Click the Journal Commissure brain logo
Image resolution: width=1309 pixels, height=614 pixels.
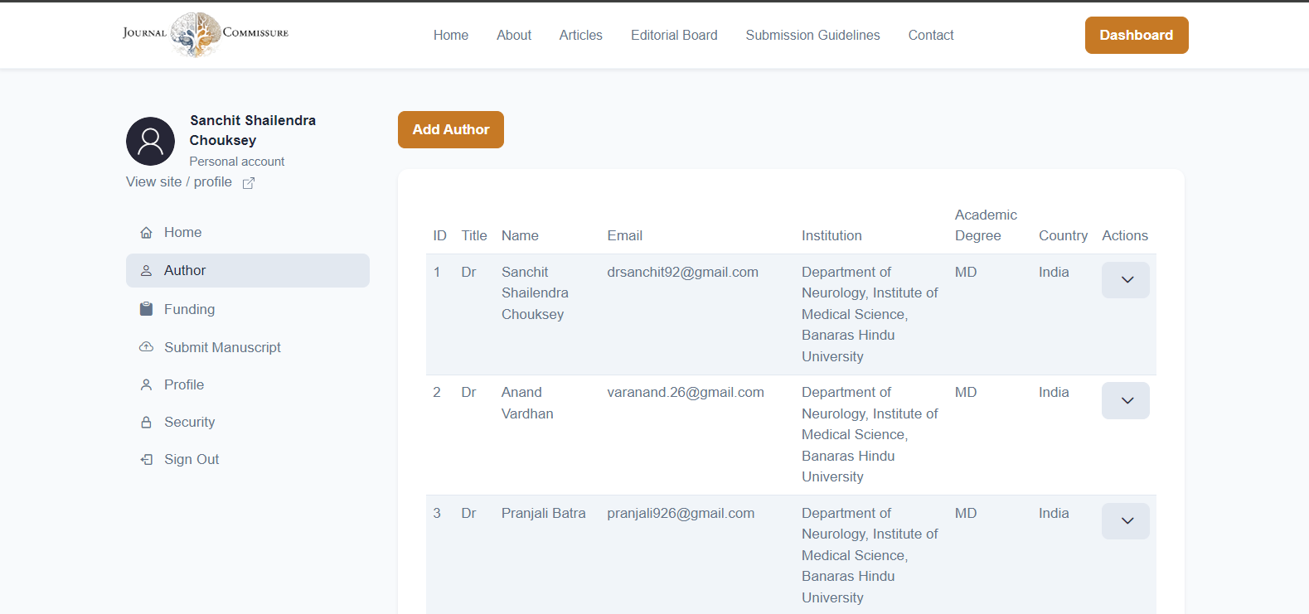tap(196, 35)
